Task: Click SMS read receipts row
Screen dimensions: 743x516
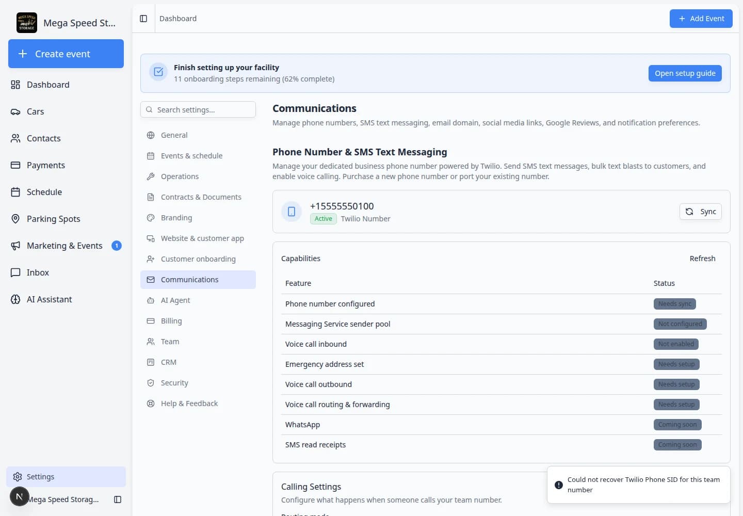Action: (502, 445)
